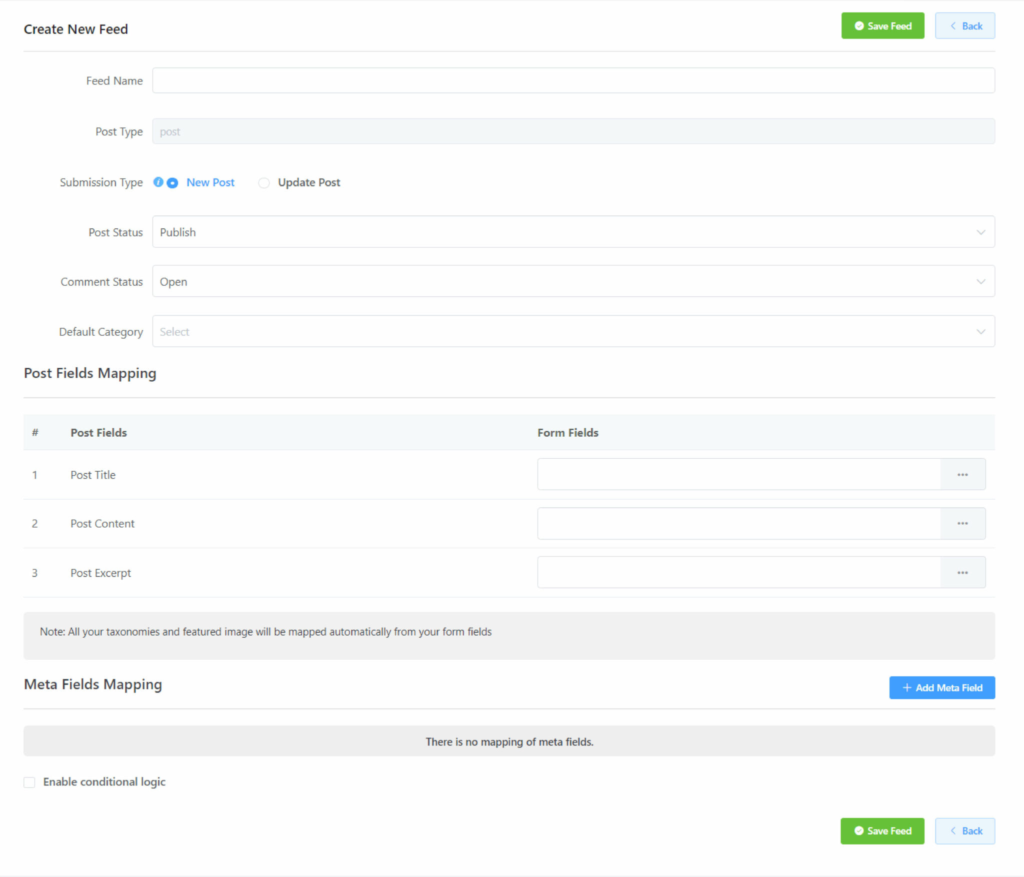Open the Post Title field options menu
The height and width of the screenshot is (877, 1024).
(962, 474)
